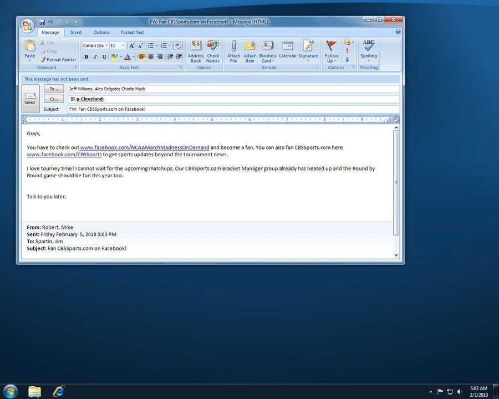
Task: Toggle underline formatting
Action: (104, 57)
